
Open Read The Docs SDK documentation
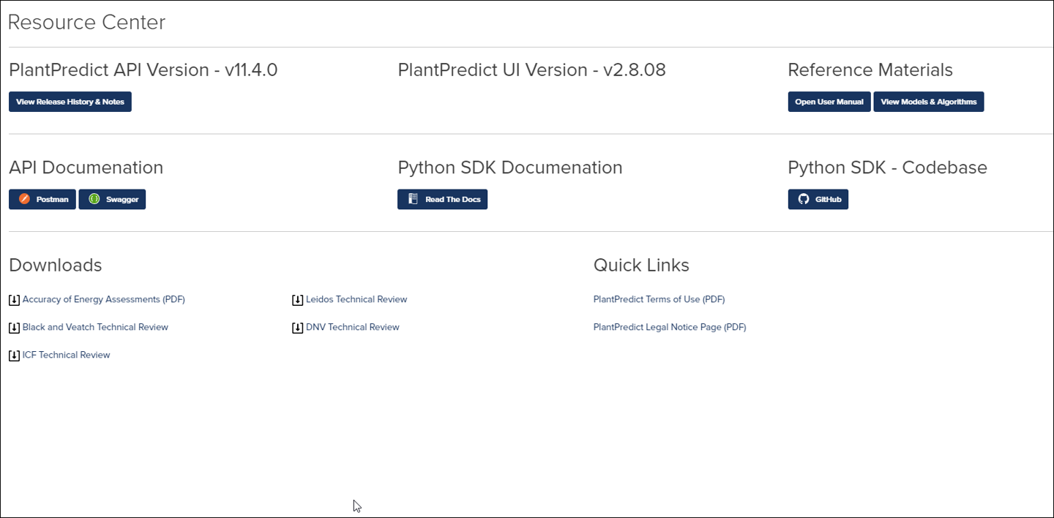[x=443, y=199]
